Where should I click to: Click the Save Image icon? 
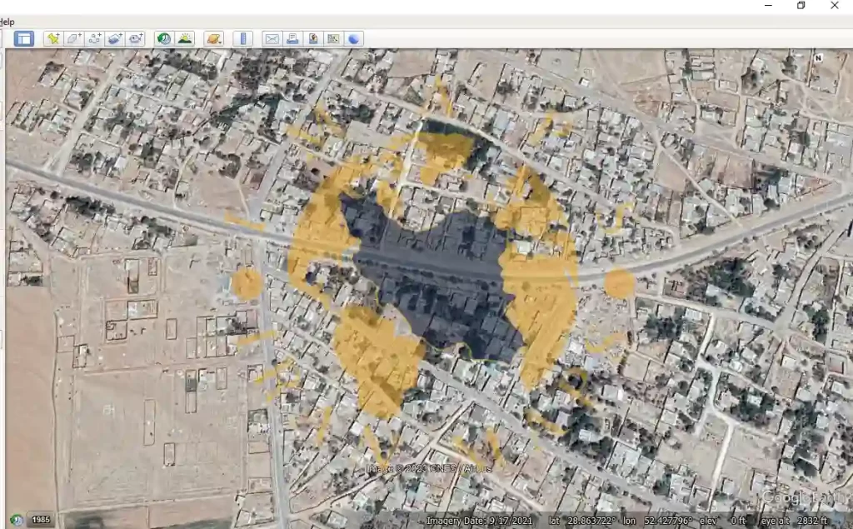tap(313, 38)
